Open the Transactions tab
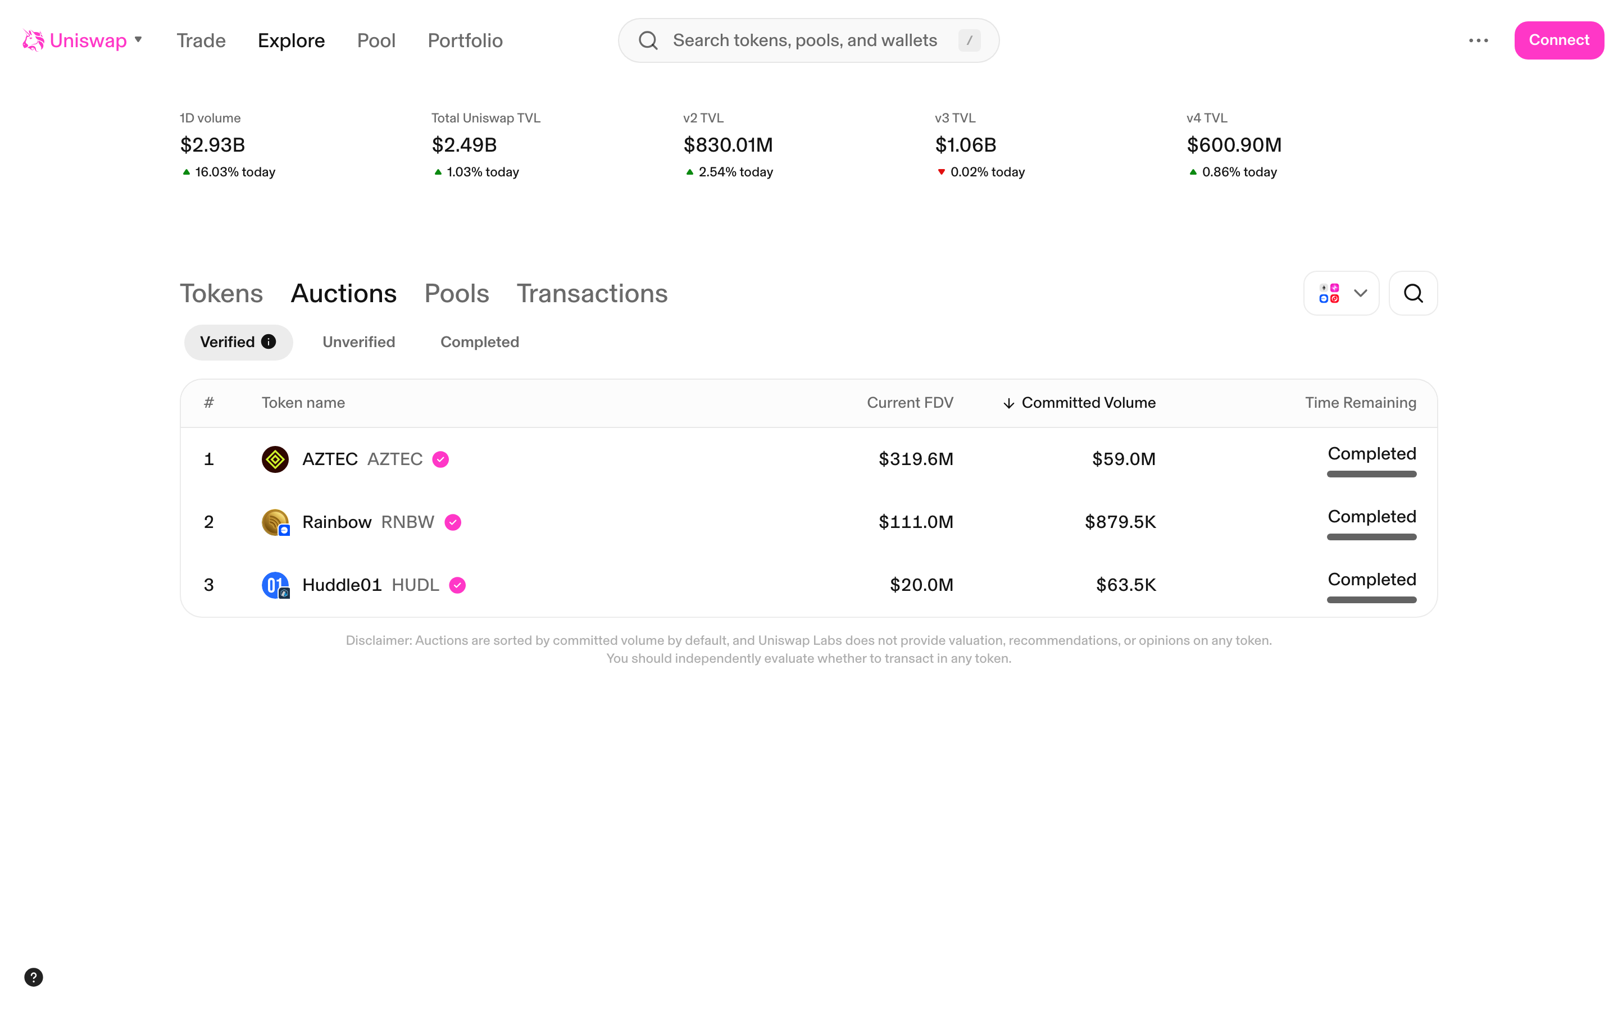The height and width of the screenshot is (1011, 1618). tap(592, 293)
